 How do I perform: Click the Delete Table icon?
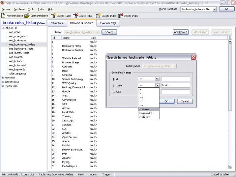[75, 16]
